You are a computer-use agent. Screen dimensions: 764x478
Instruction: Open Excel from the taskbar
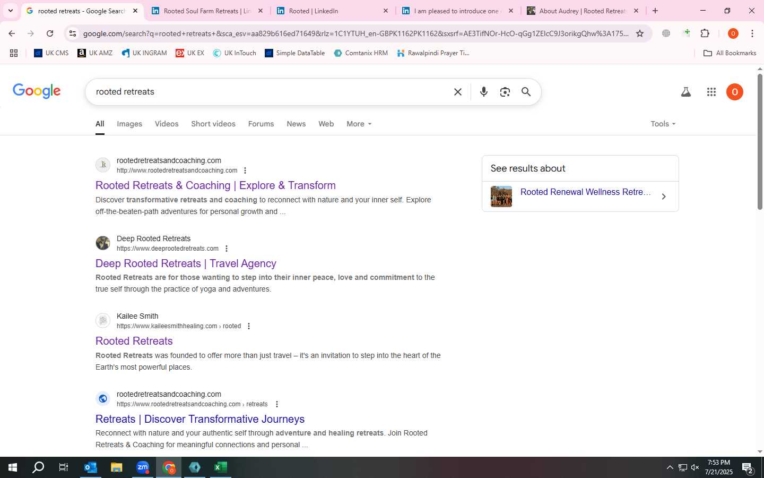(221, 467)
